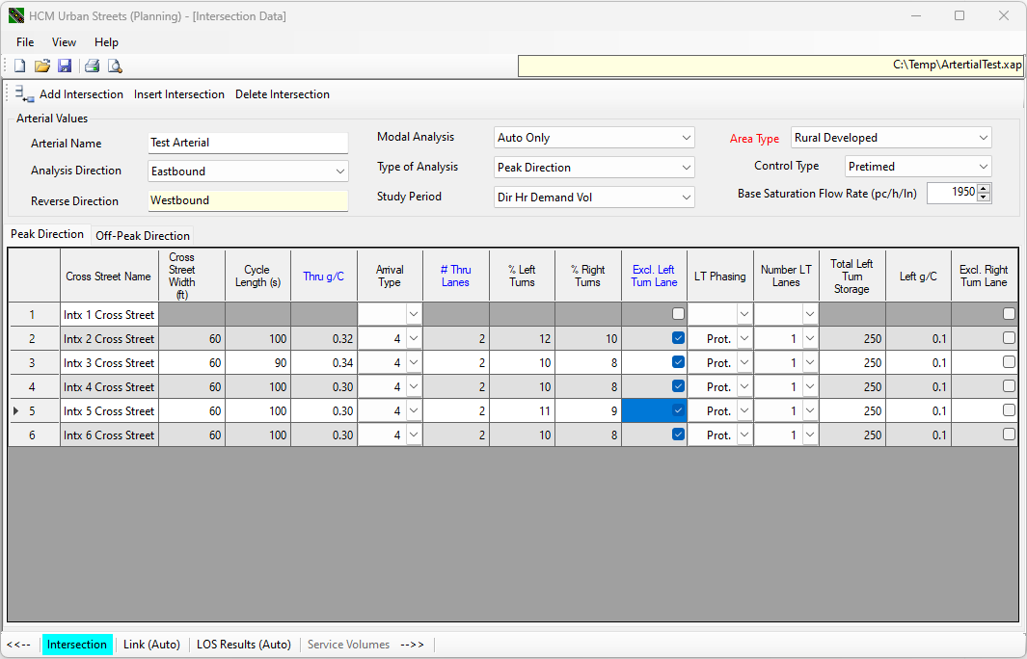Open the View menu

pos(64,42)
